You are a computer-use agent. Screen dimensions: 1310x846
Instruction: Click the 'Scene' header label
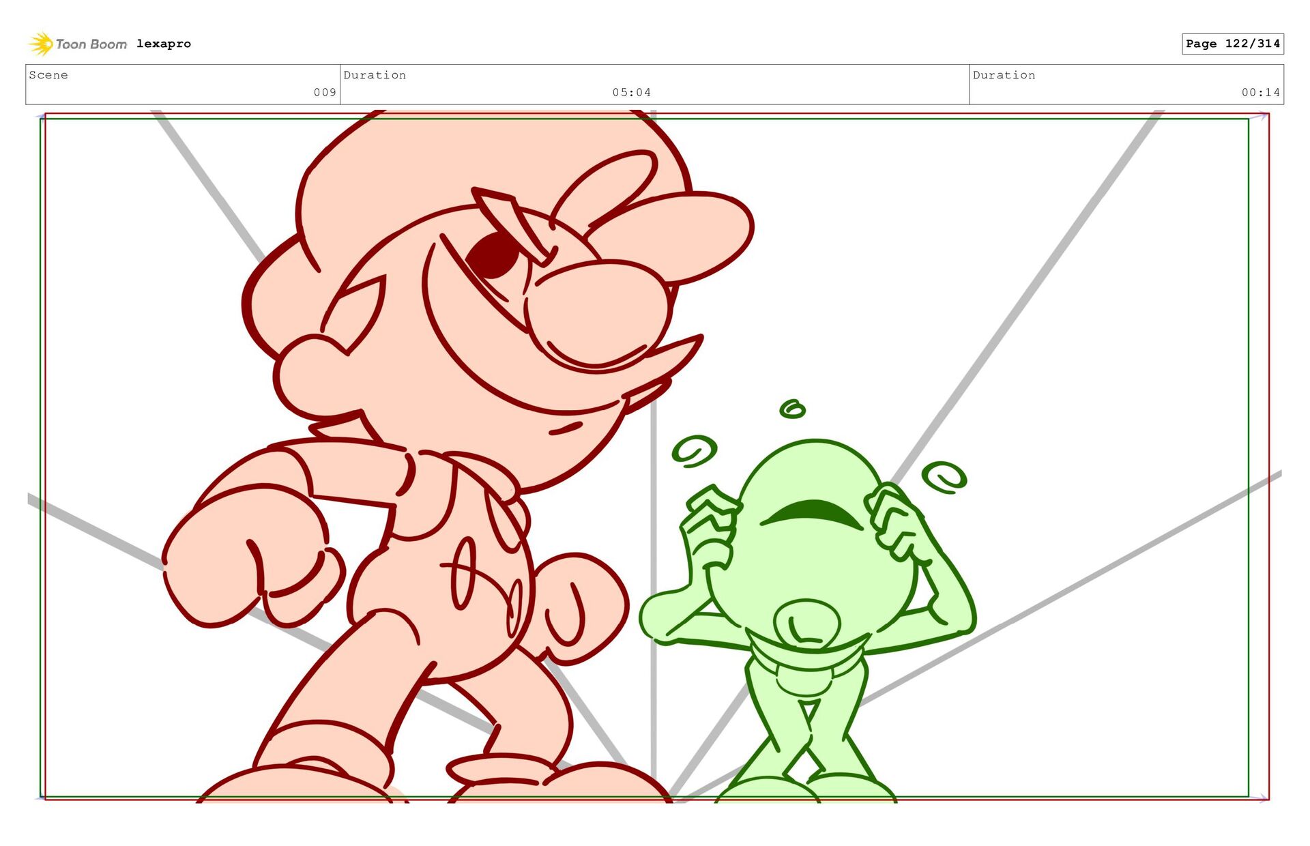(x=48, y=75)
